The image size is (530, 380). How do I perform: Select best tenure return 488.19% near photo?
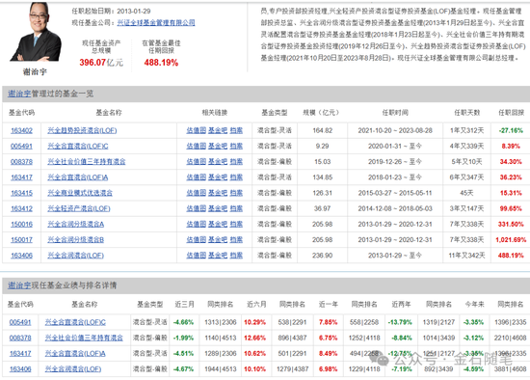click(x=161, y=63)
